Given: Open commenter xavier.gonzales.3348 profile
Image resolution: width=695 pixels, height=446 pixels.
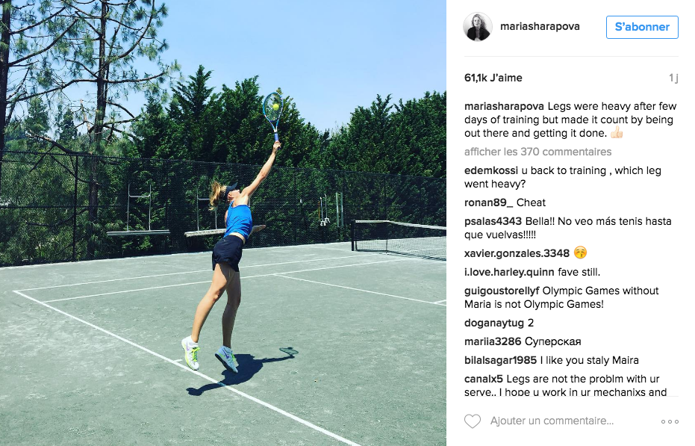Looking at the screenshot, I should coord(517,253).
